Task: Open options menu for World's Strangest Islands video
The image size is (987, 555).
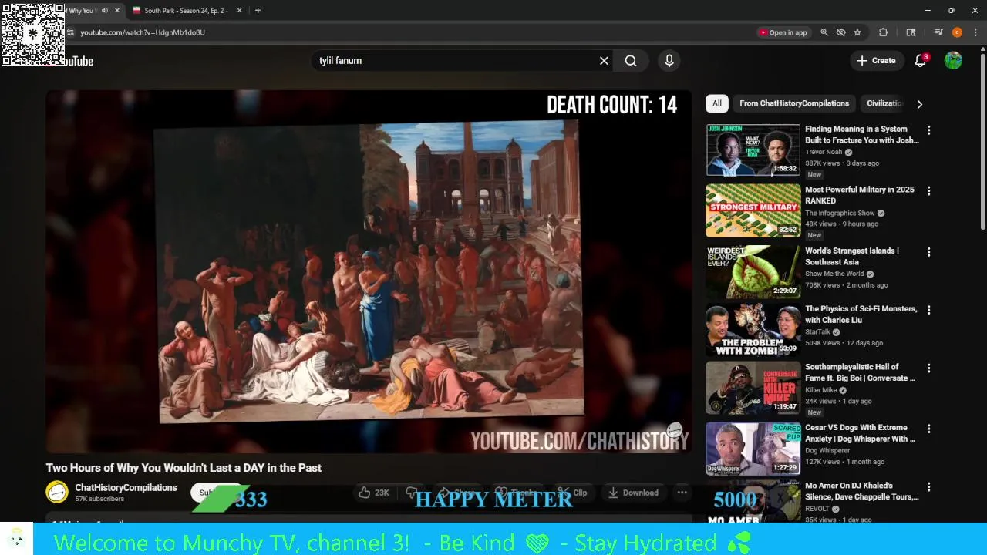Action: tap(928, 252)
